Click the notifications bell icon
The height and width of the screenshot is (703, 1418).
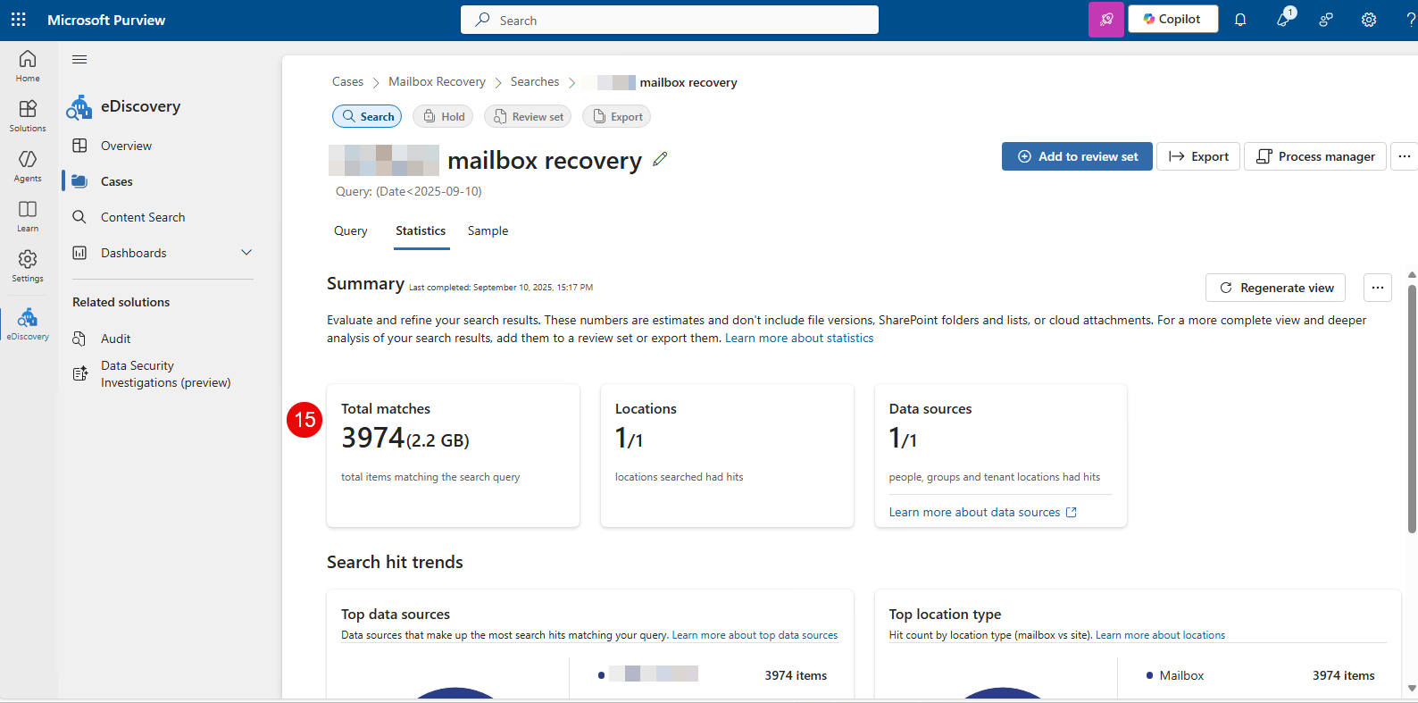click(x=1240, y=20)
